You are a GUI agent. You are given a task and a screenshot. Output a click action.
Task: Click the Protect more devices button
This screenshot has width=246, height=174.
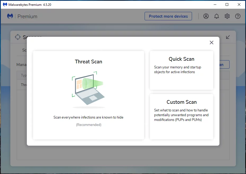point(168,16)
